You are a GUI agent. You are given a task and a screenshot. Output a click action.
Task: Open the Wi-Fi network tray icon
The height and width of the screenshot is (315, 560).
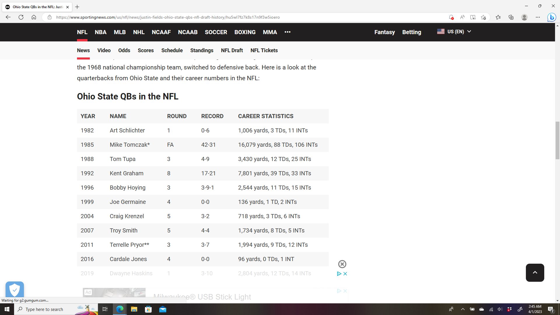pos(491,309)
